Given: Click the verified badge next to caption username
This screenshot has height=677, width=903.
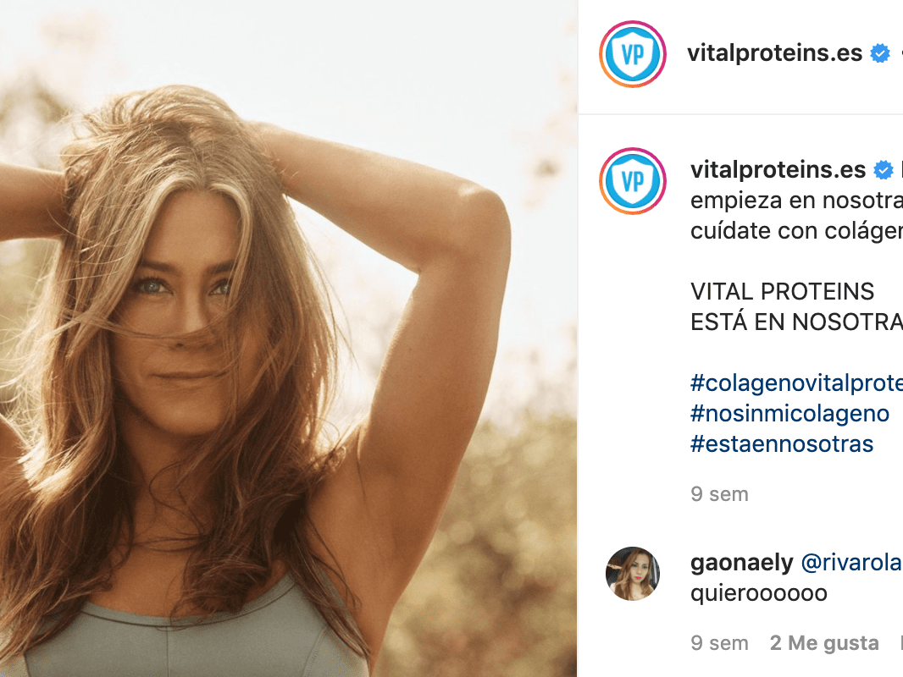Looking at the screenshot, I should (884, 170).
